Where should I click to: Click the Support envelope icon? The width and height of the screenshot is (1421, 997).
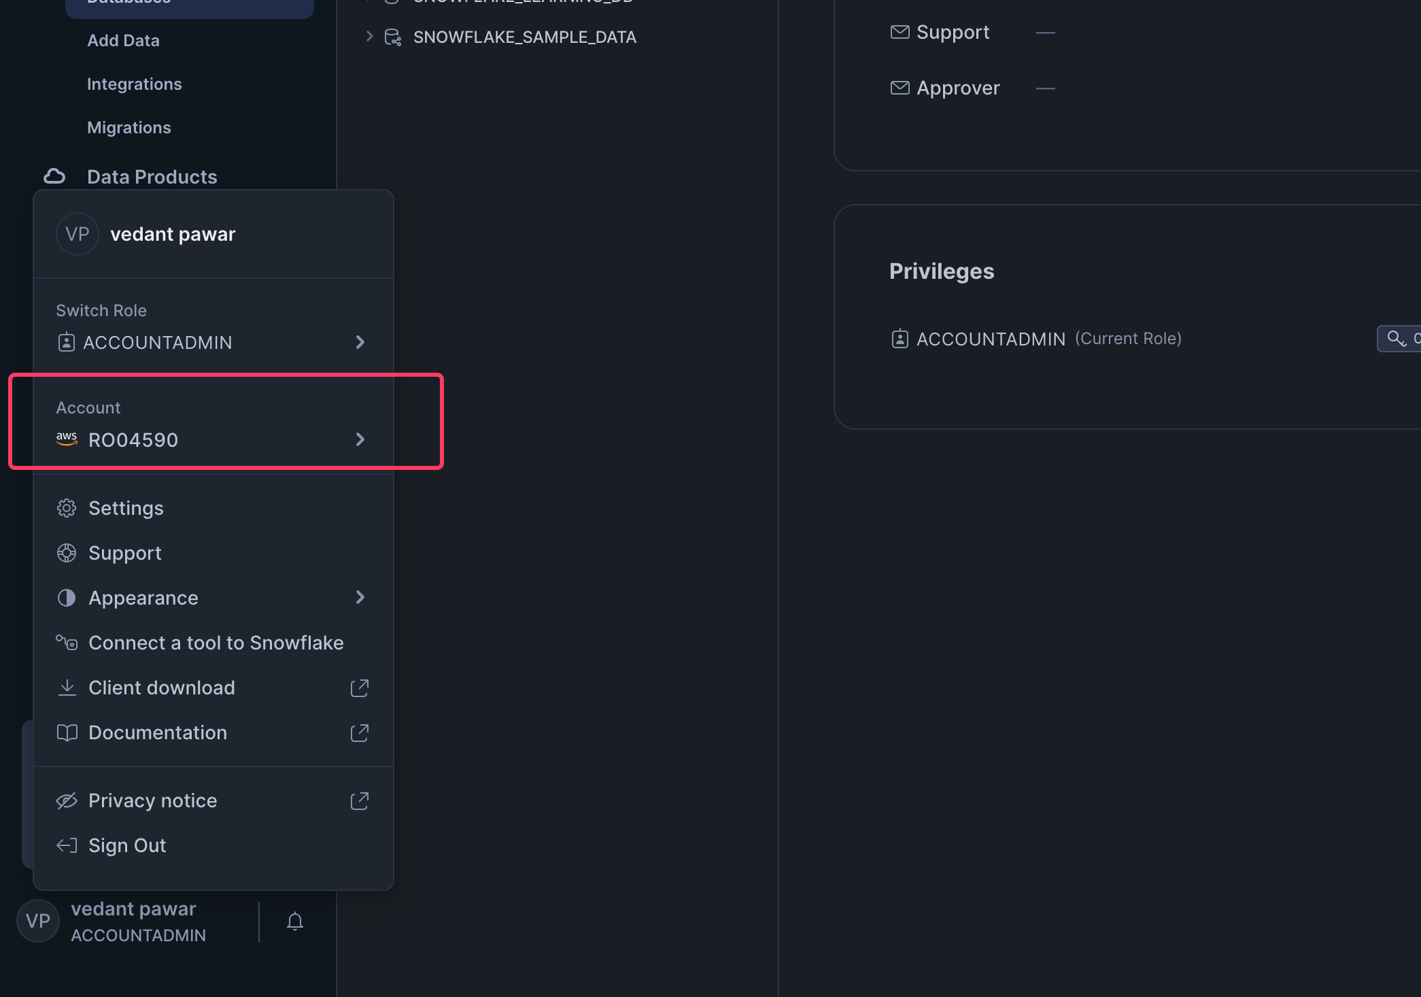[900, 32]
